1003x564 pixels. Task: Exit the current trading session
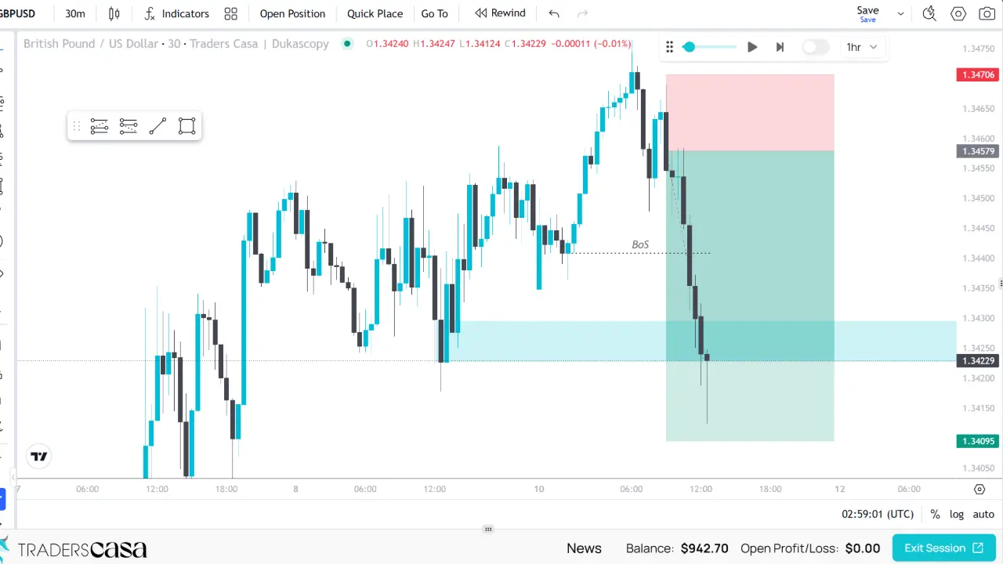(x=943, y=548)
